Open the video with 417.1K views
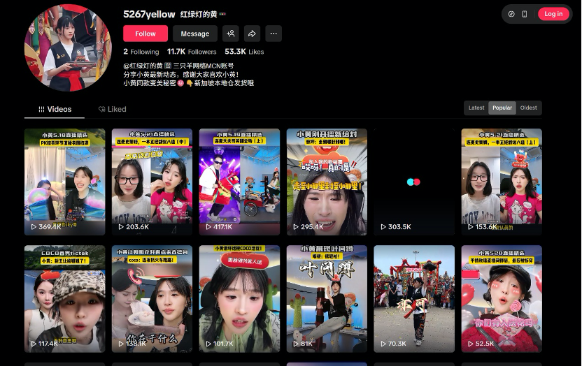The image size is (582, 366). pos(239,182)
